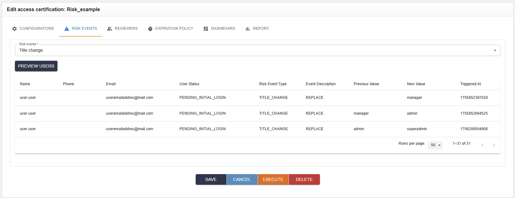Change rows per page from 50
The height and width of the screenshot is (198, 515).
[x=435, y=145]
